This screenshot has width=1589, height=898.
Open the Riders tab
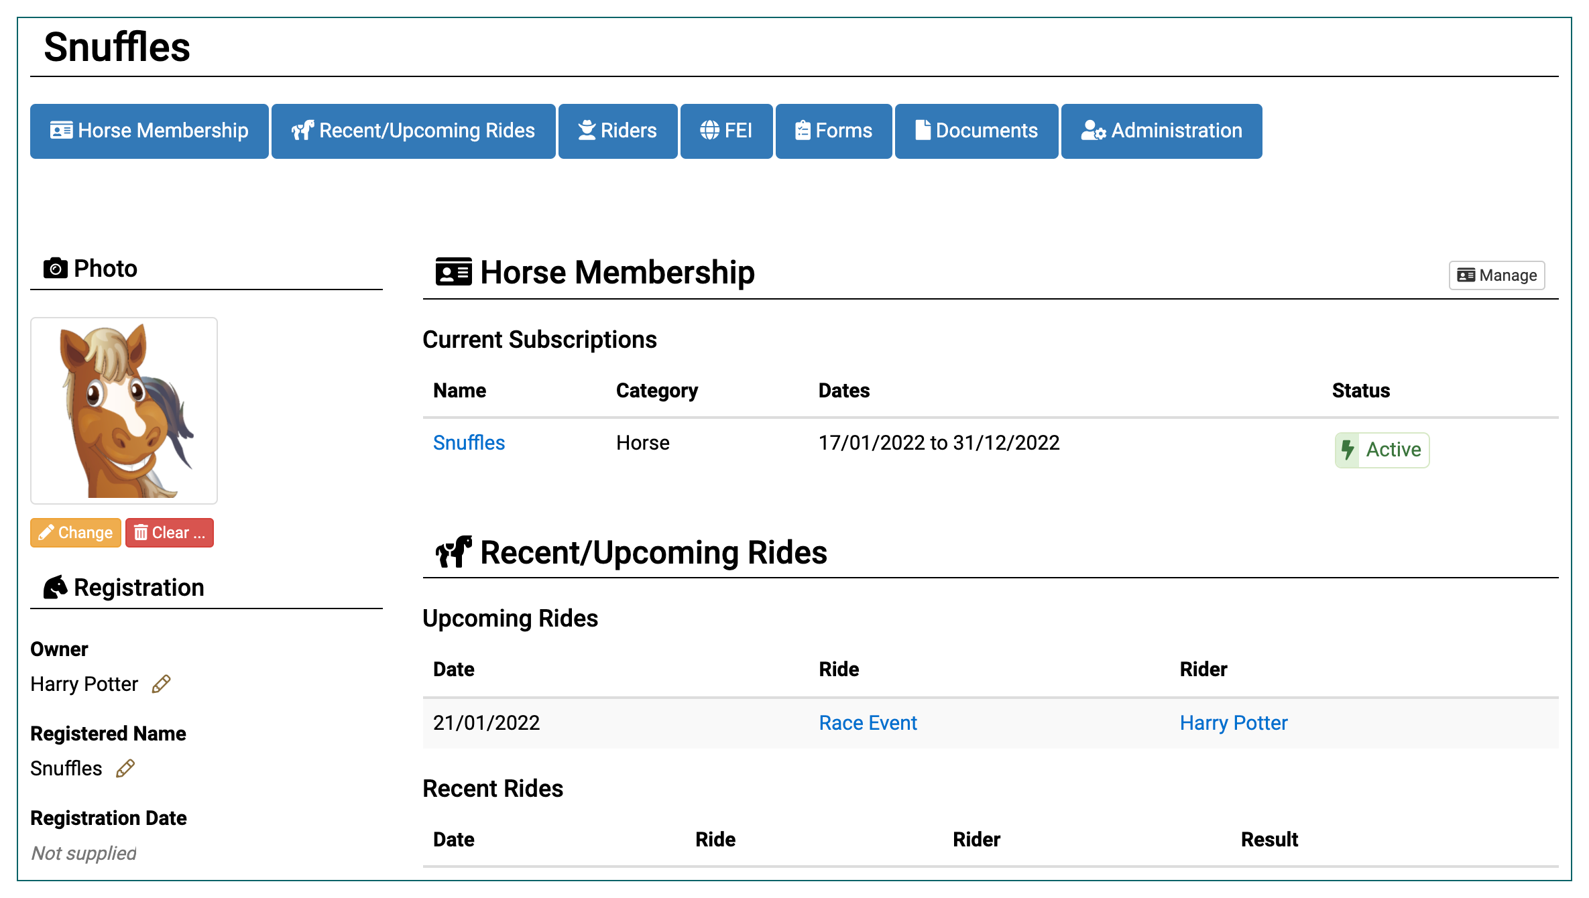pos(617,131)
